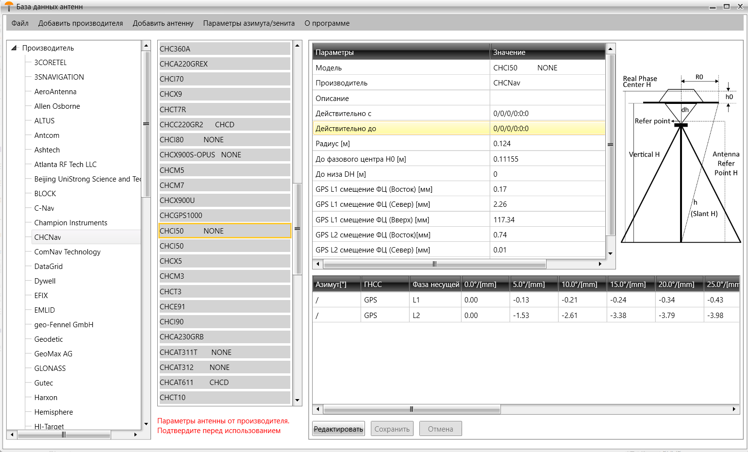Click the 117.34 value cell
Screen dimensions: 748x452
click(548, 219)
